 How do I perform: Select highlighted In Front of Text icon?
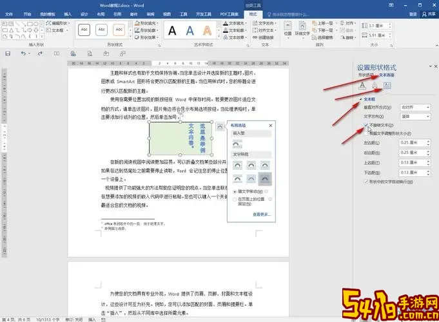(265, 179)
